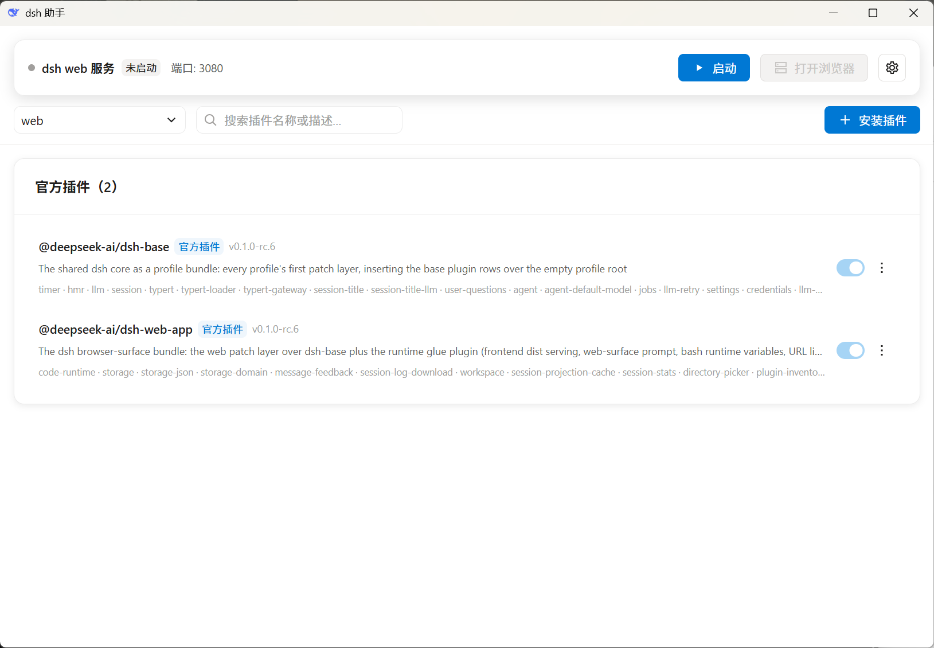This screenshot has width=934, height=648.
Task: Open the settings gear icon
Action: 892,68
